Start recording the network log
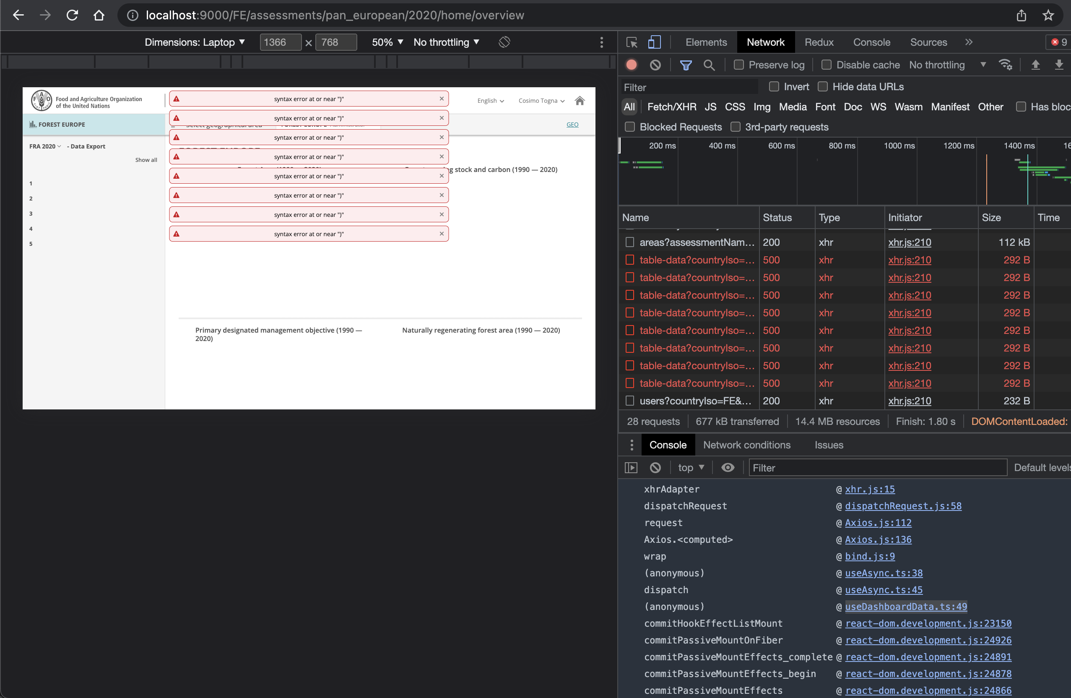This screenshot has width=1071, height=698. tap(631, 65)
